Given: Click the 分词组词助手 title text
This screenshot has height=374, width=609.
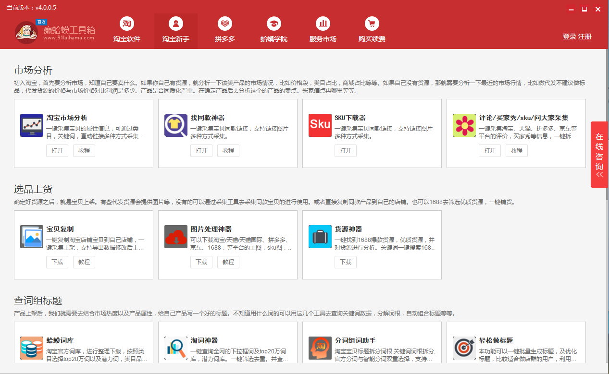Looking at the screenshot, I should coord(355,340).
